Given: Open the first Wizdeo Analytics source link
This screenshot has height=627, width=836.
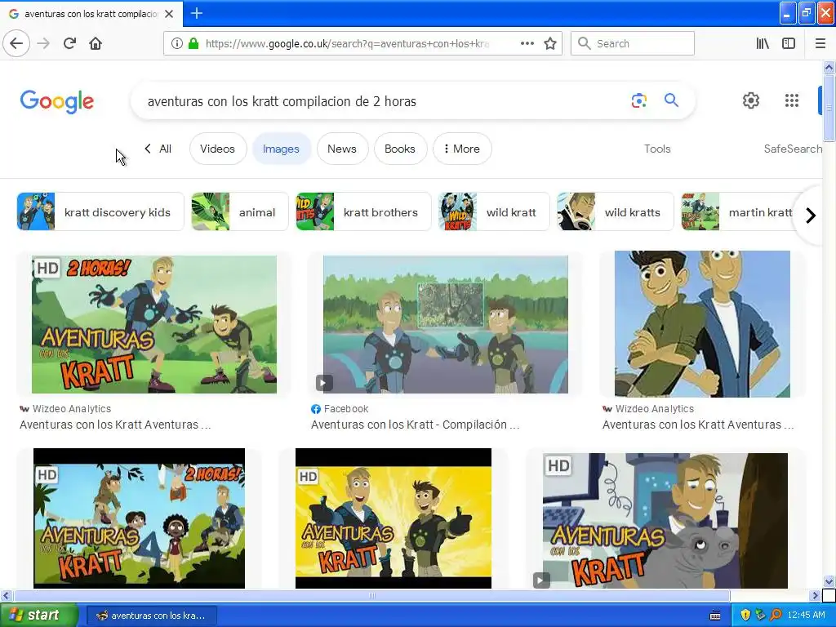Looking at the screenshot, I should 65,409.
